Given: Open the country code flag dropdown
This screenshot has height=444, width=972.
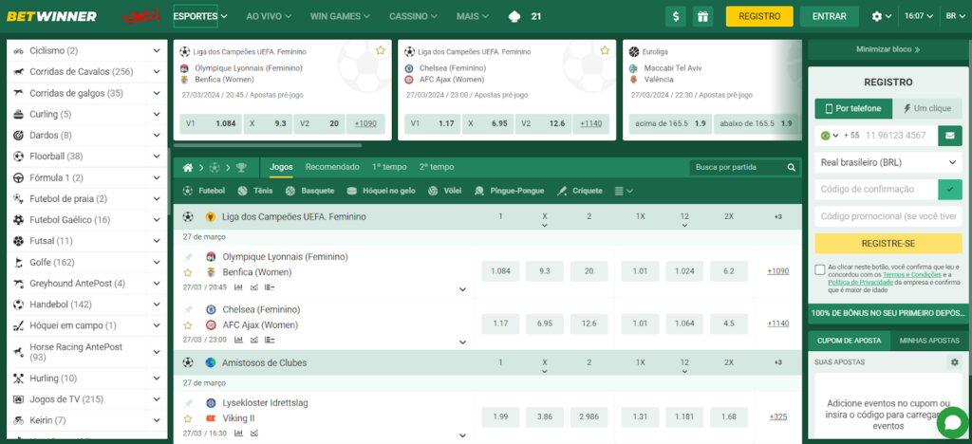Looking at the screenshot, I should click(830, 136).
